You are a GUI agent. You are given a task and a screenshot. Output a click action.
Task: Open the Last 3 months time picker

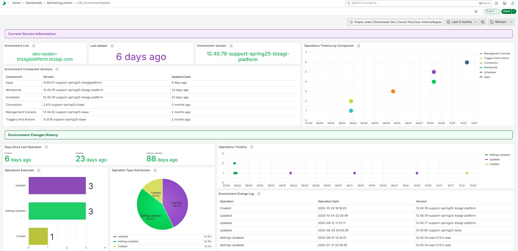click(462, 22)
